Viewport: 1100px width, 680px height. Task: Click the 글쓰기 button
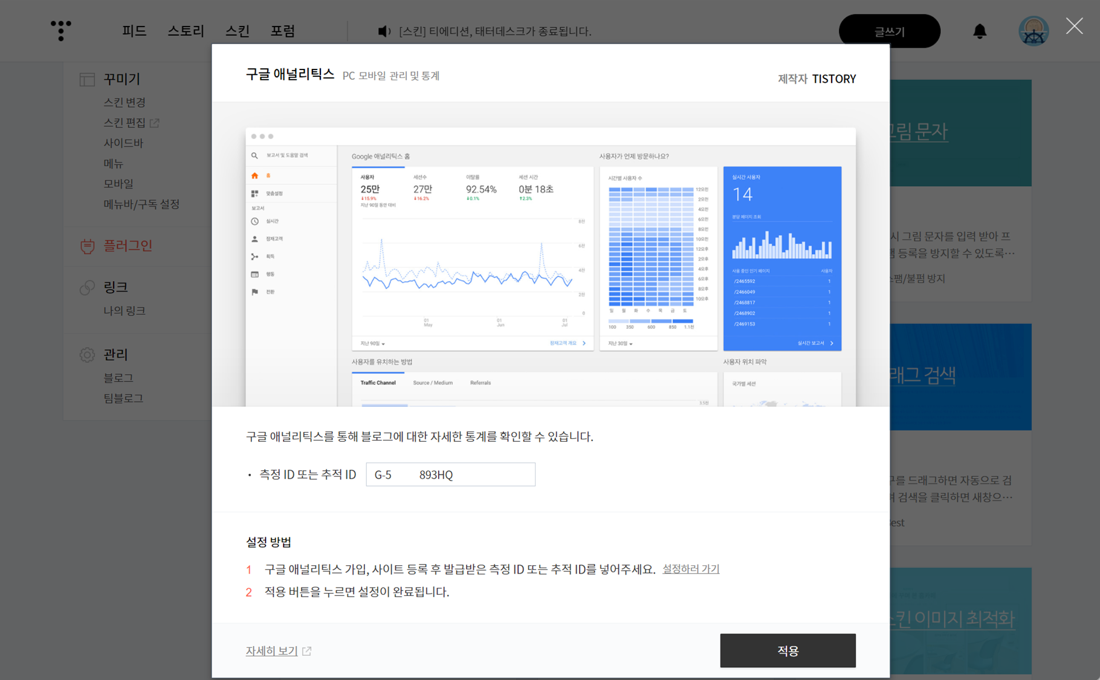coord(889,31)
